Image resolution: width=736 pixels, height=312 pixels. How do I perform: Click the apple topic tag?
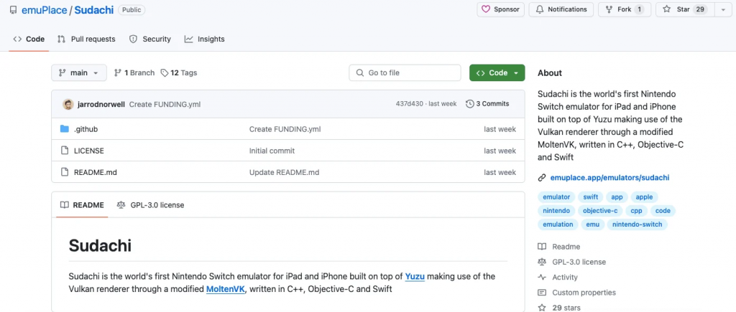[x=644, y=197]
